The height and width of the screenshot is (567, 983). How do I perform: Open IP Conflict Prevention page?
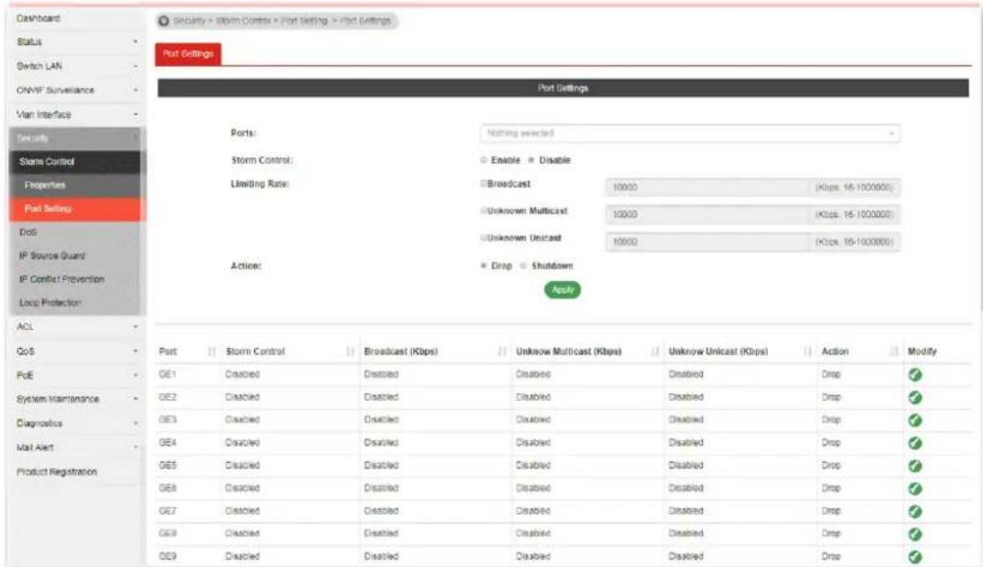click(78, 279)
